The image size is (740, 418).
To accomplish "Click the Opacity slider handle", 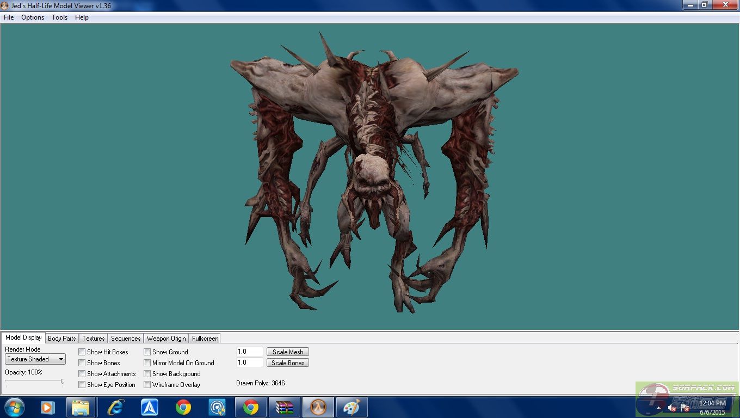I will click(x=63, y=382).
